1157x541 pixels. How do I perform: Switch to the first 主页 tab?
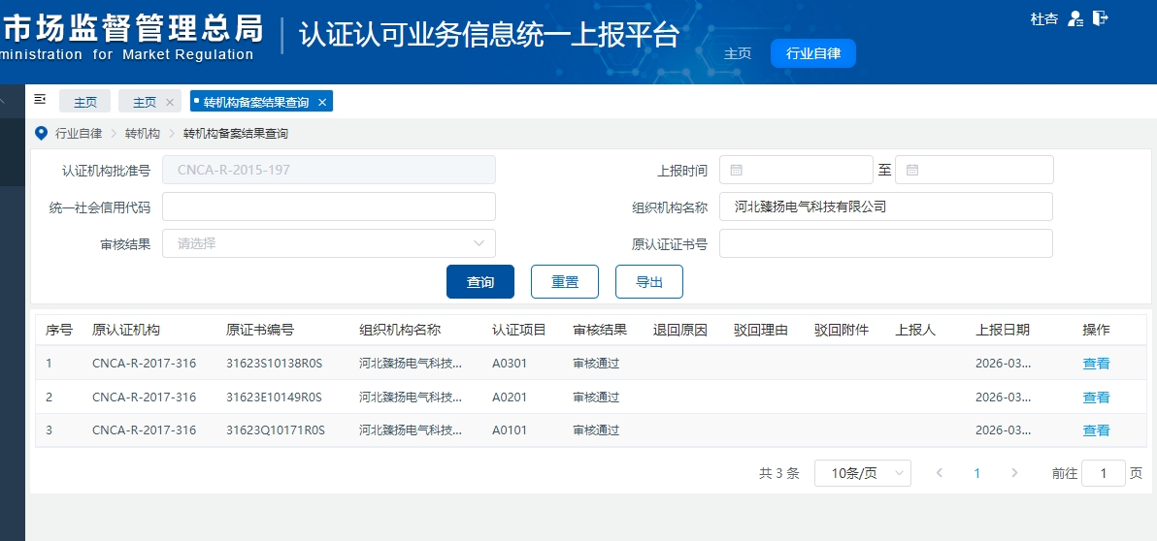point(85,102)
